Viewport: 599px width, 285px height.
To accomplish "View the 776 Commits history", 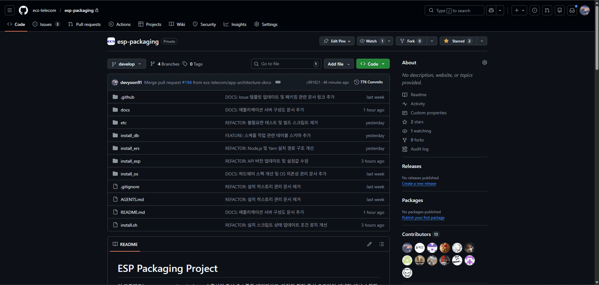I will [x=369, y=82].
